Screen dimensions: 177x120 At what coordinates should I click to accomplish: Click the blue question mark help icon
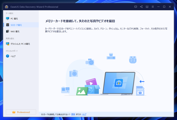[7, 56]
